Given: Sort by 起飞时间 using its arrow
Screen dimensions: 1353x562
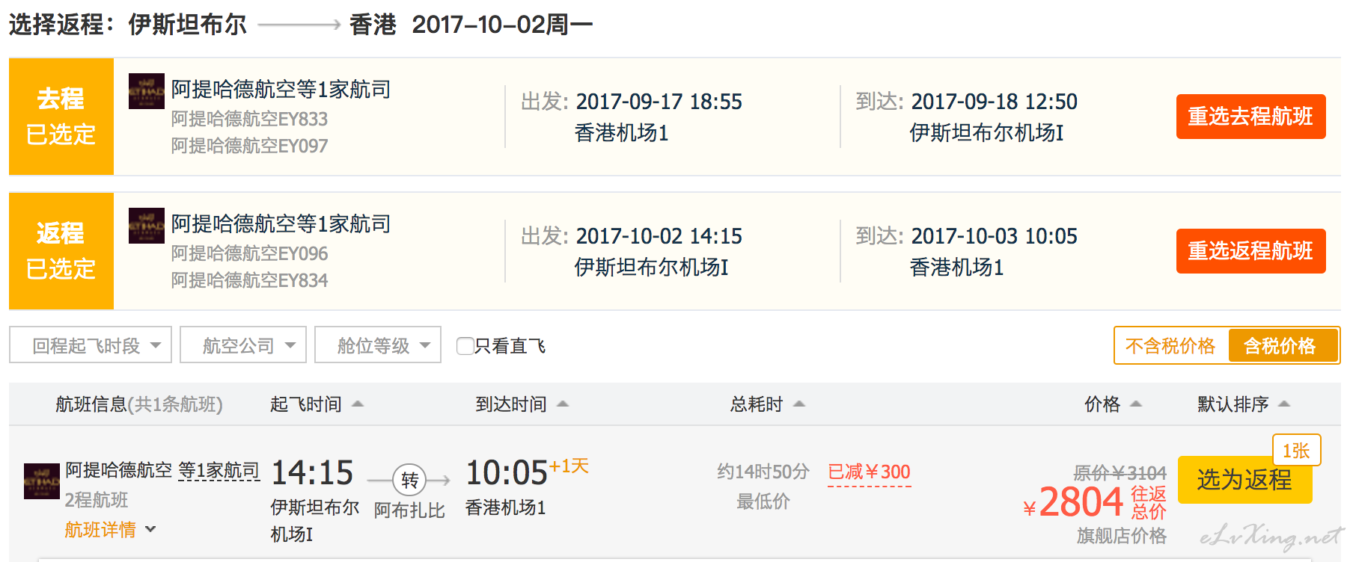Looking at the screenshot, I should (358, 404).
